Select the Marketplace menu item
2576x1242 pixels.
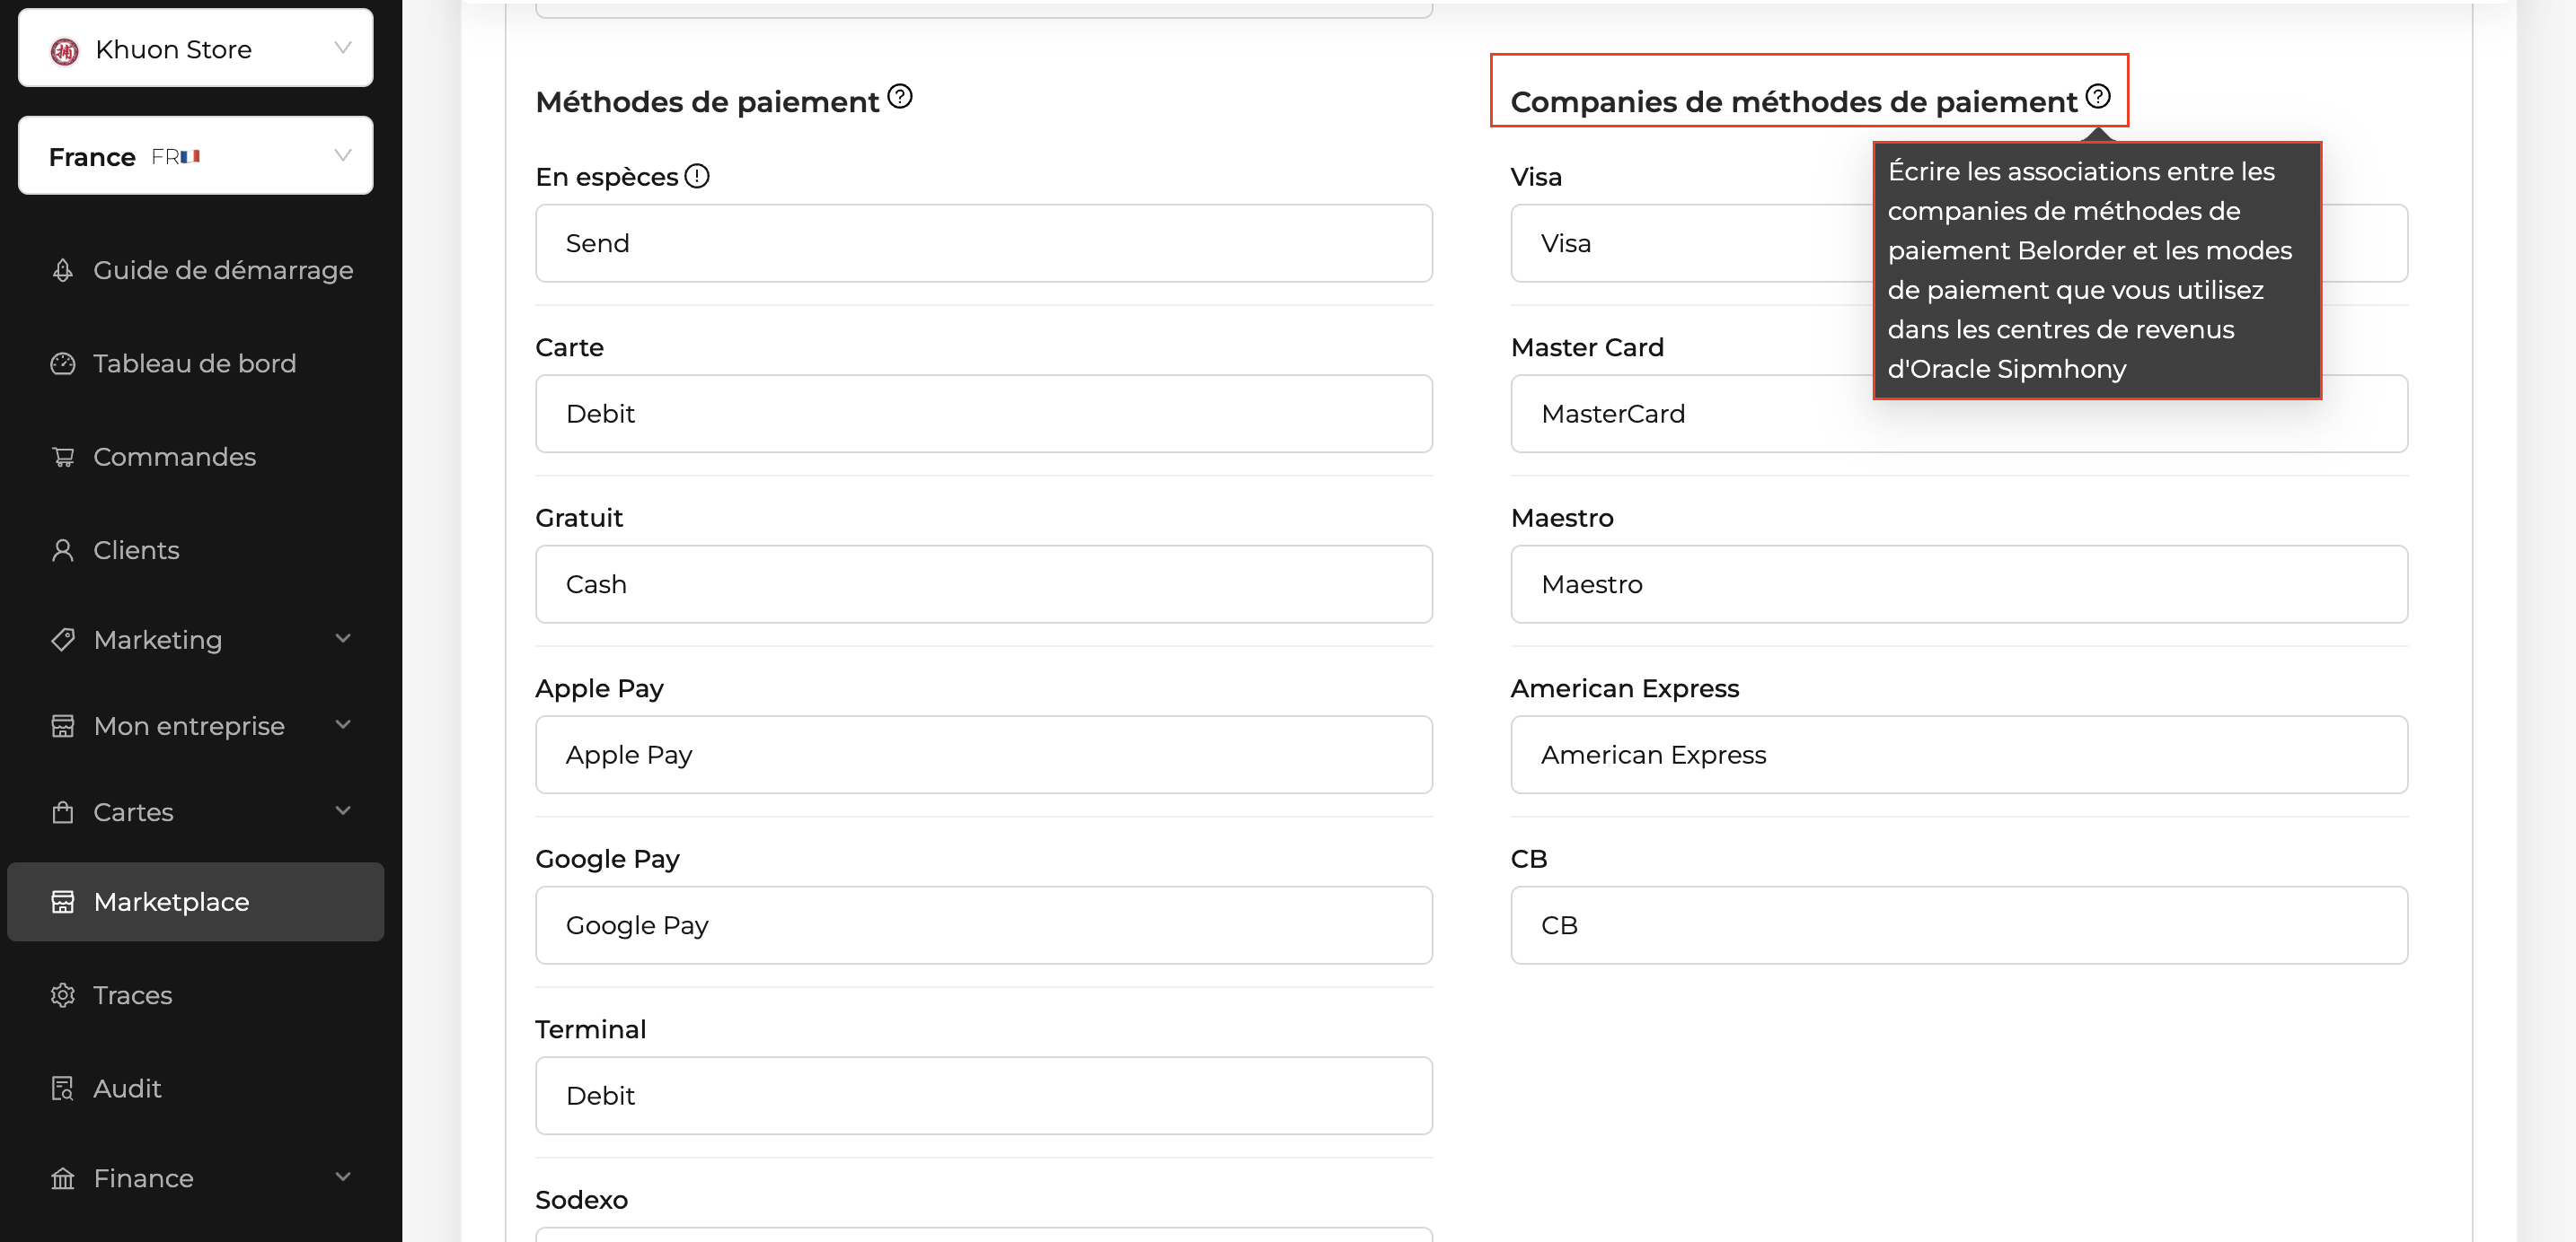pos(195,902)
